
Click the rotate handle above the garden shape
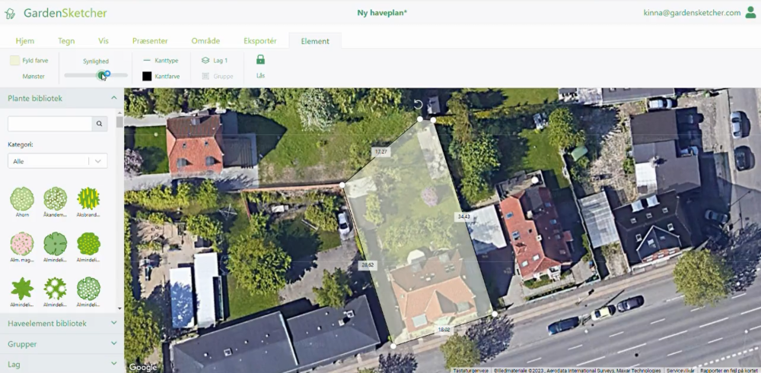(417, 105)
